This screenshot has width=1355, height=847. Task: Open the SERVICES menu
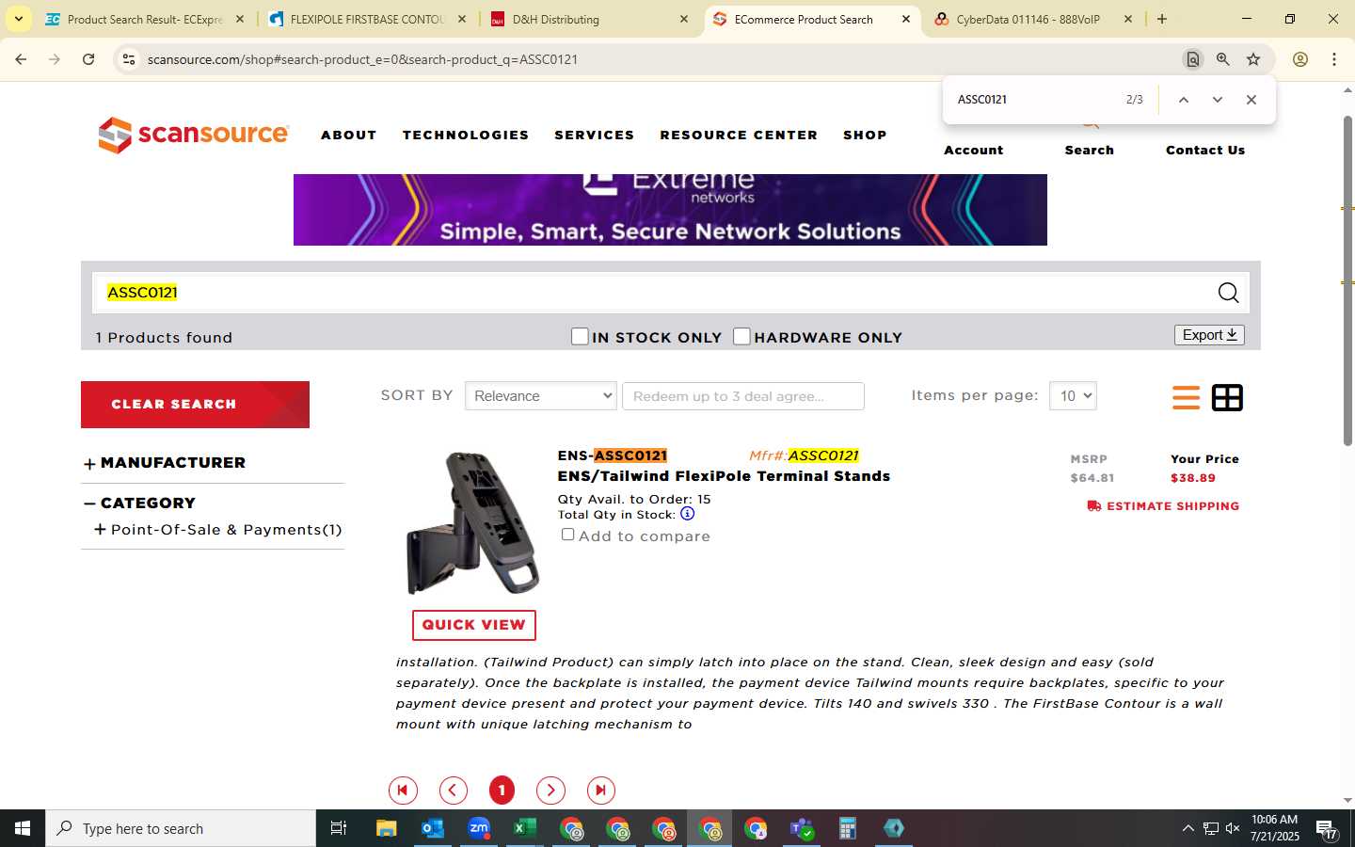pos(595,136)
